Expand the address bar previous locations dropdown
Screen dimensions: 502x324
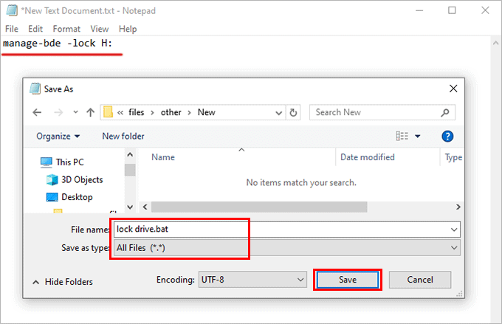(x=279, y=113)
